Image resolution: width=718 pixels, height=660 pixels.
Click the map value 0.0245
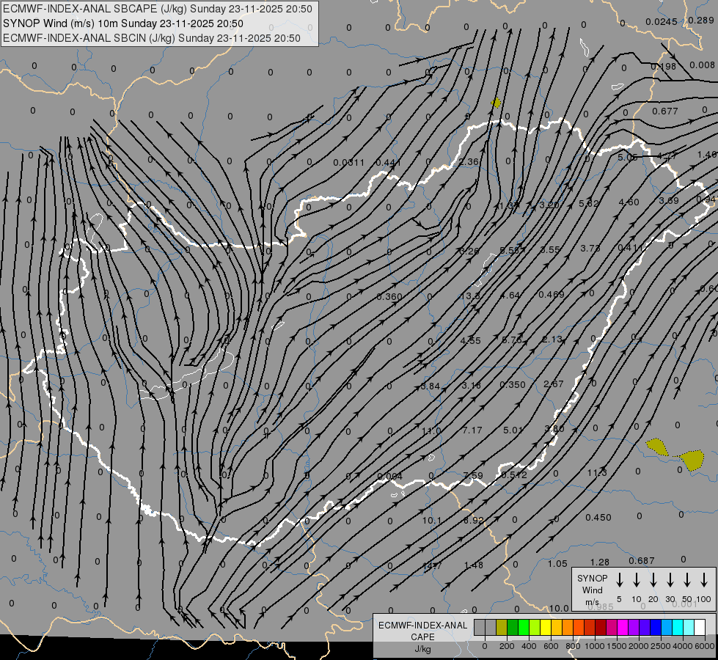click(662, 22)
